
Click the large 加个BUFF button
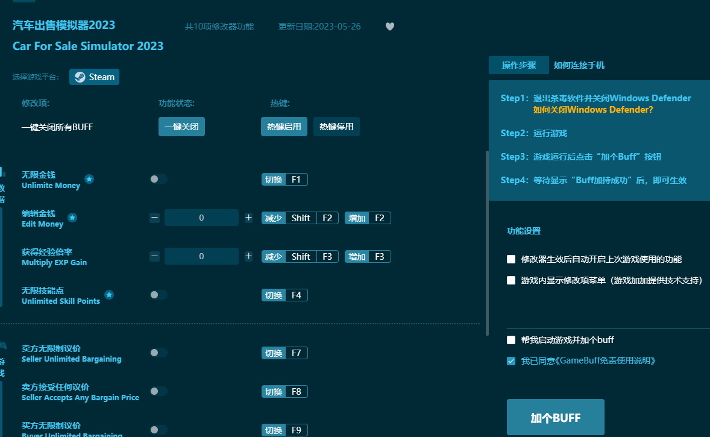click(556, 418)
